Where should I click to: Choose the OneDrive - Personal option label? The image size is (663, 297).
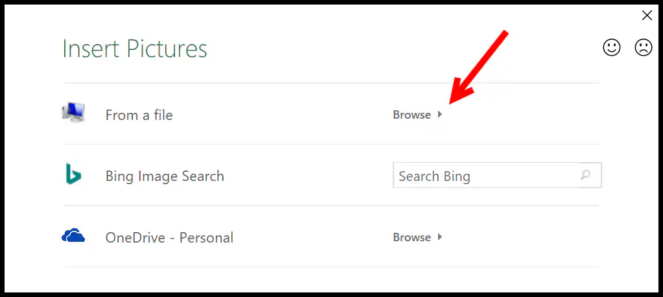169,237
